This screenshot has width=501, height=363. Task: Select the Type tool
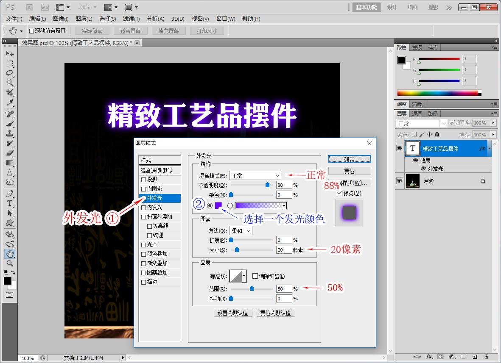click(x=9, y=203)
